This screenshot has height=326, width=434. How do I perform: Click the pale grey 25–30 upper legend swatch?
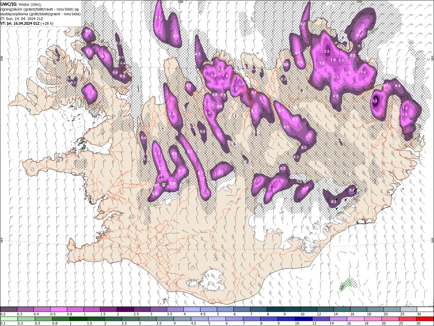pos(409,309)
